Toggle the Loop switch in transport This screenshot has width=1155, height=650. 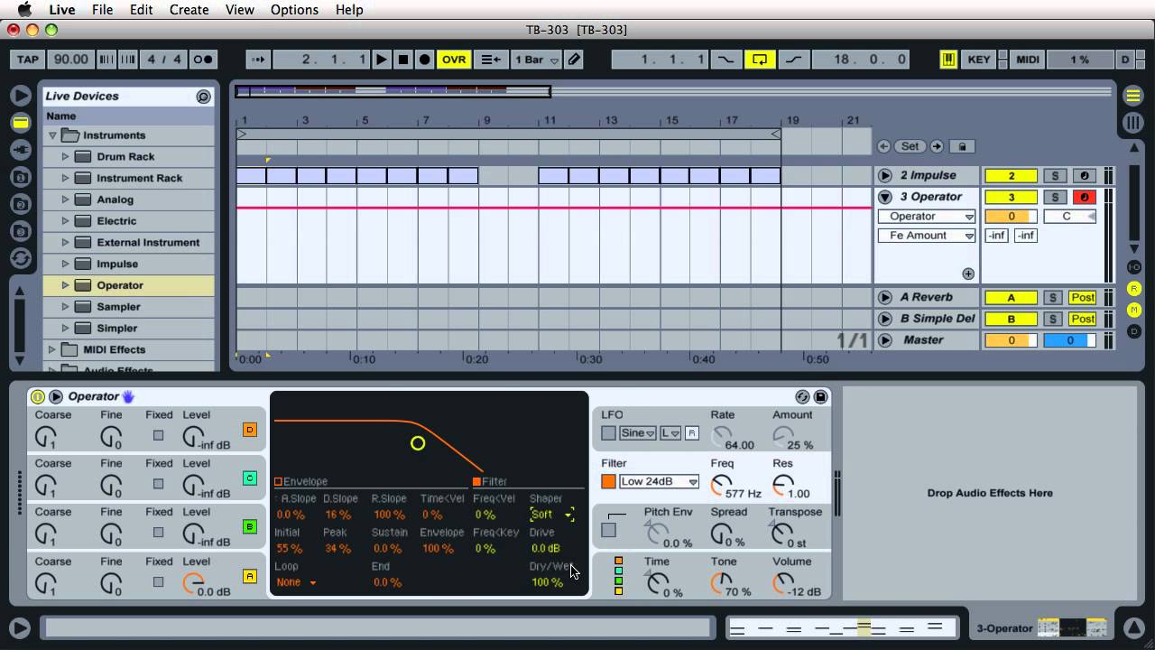(x=760, y=60)
